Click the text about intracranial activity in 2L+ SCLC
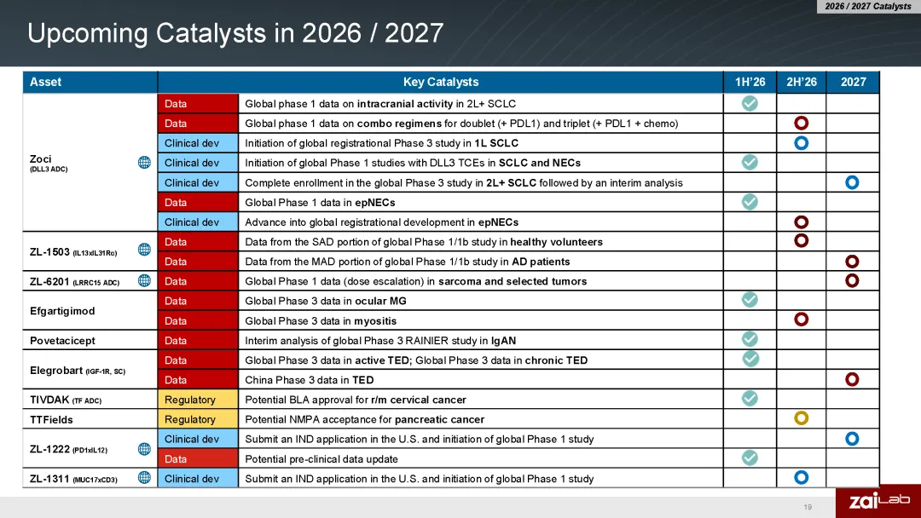The width and height of the screenshot is (921, 518). (x=380, y=104)
